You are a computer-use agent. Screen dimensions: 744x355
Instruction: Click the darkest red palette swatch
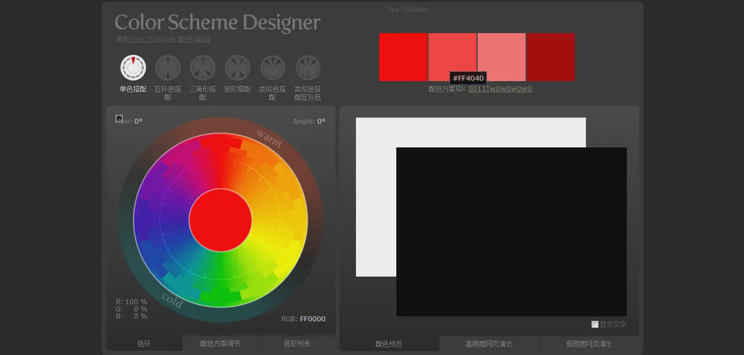551,57
